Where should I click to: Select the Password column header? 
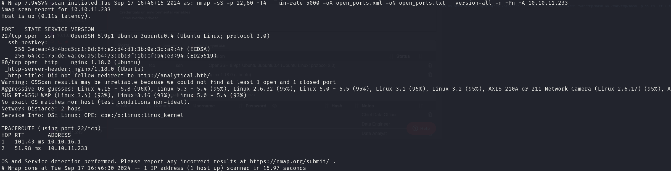click(256, 106)
